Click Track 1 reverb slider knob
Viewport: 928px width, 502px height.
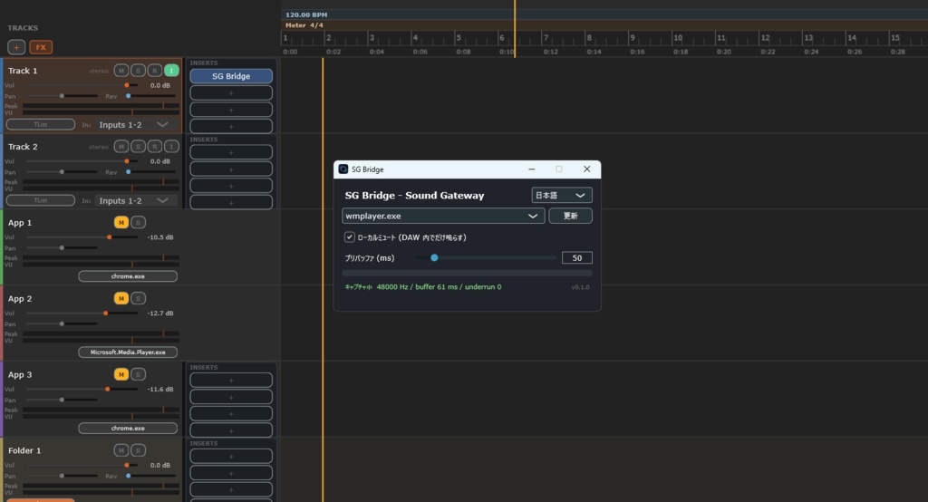pyautogui.click(x=129, y=96)
